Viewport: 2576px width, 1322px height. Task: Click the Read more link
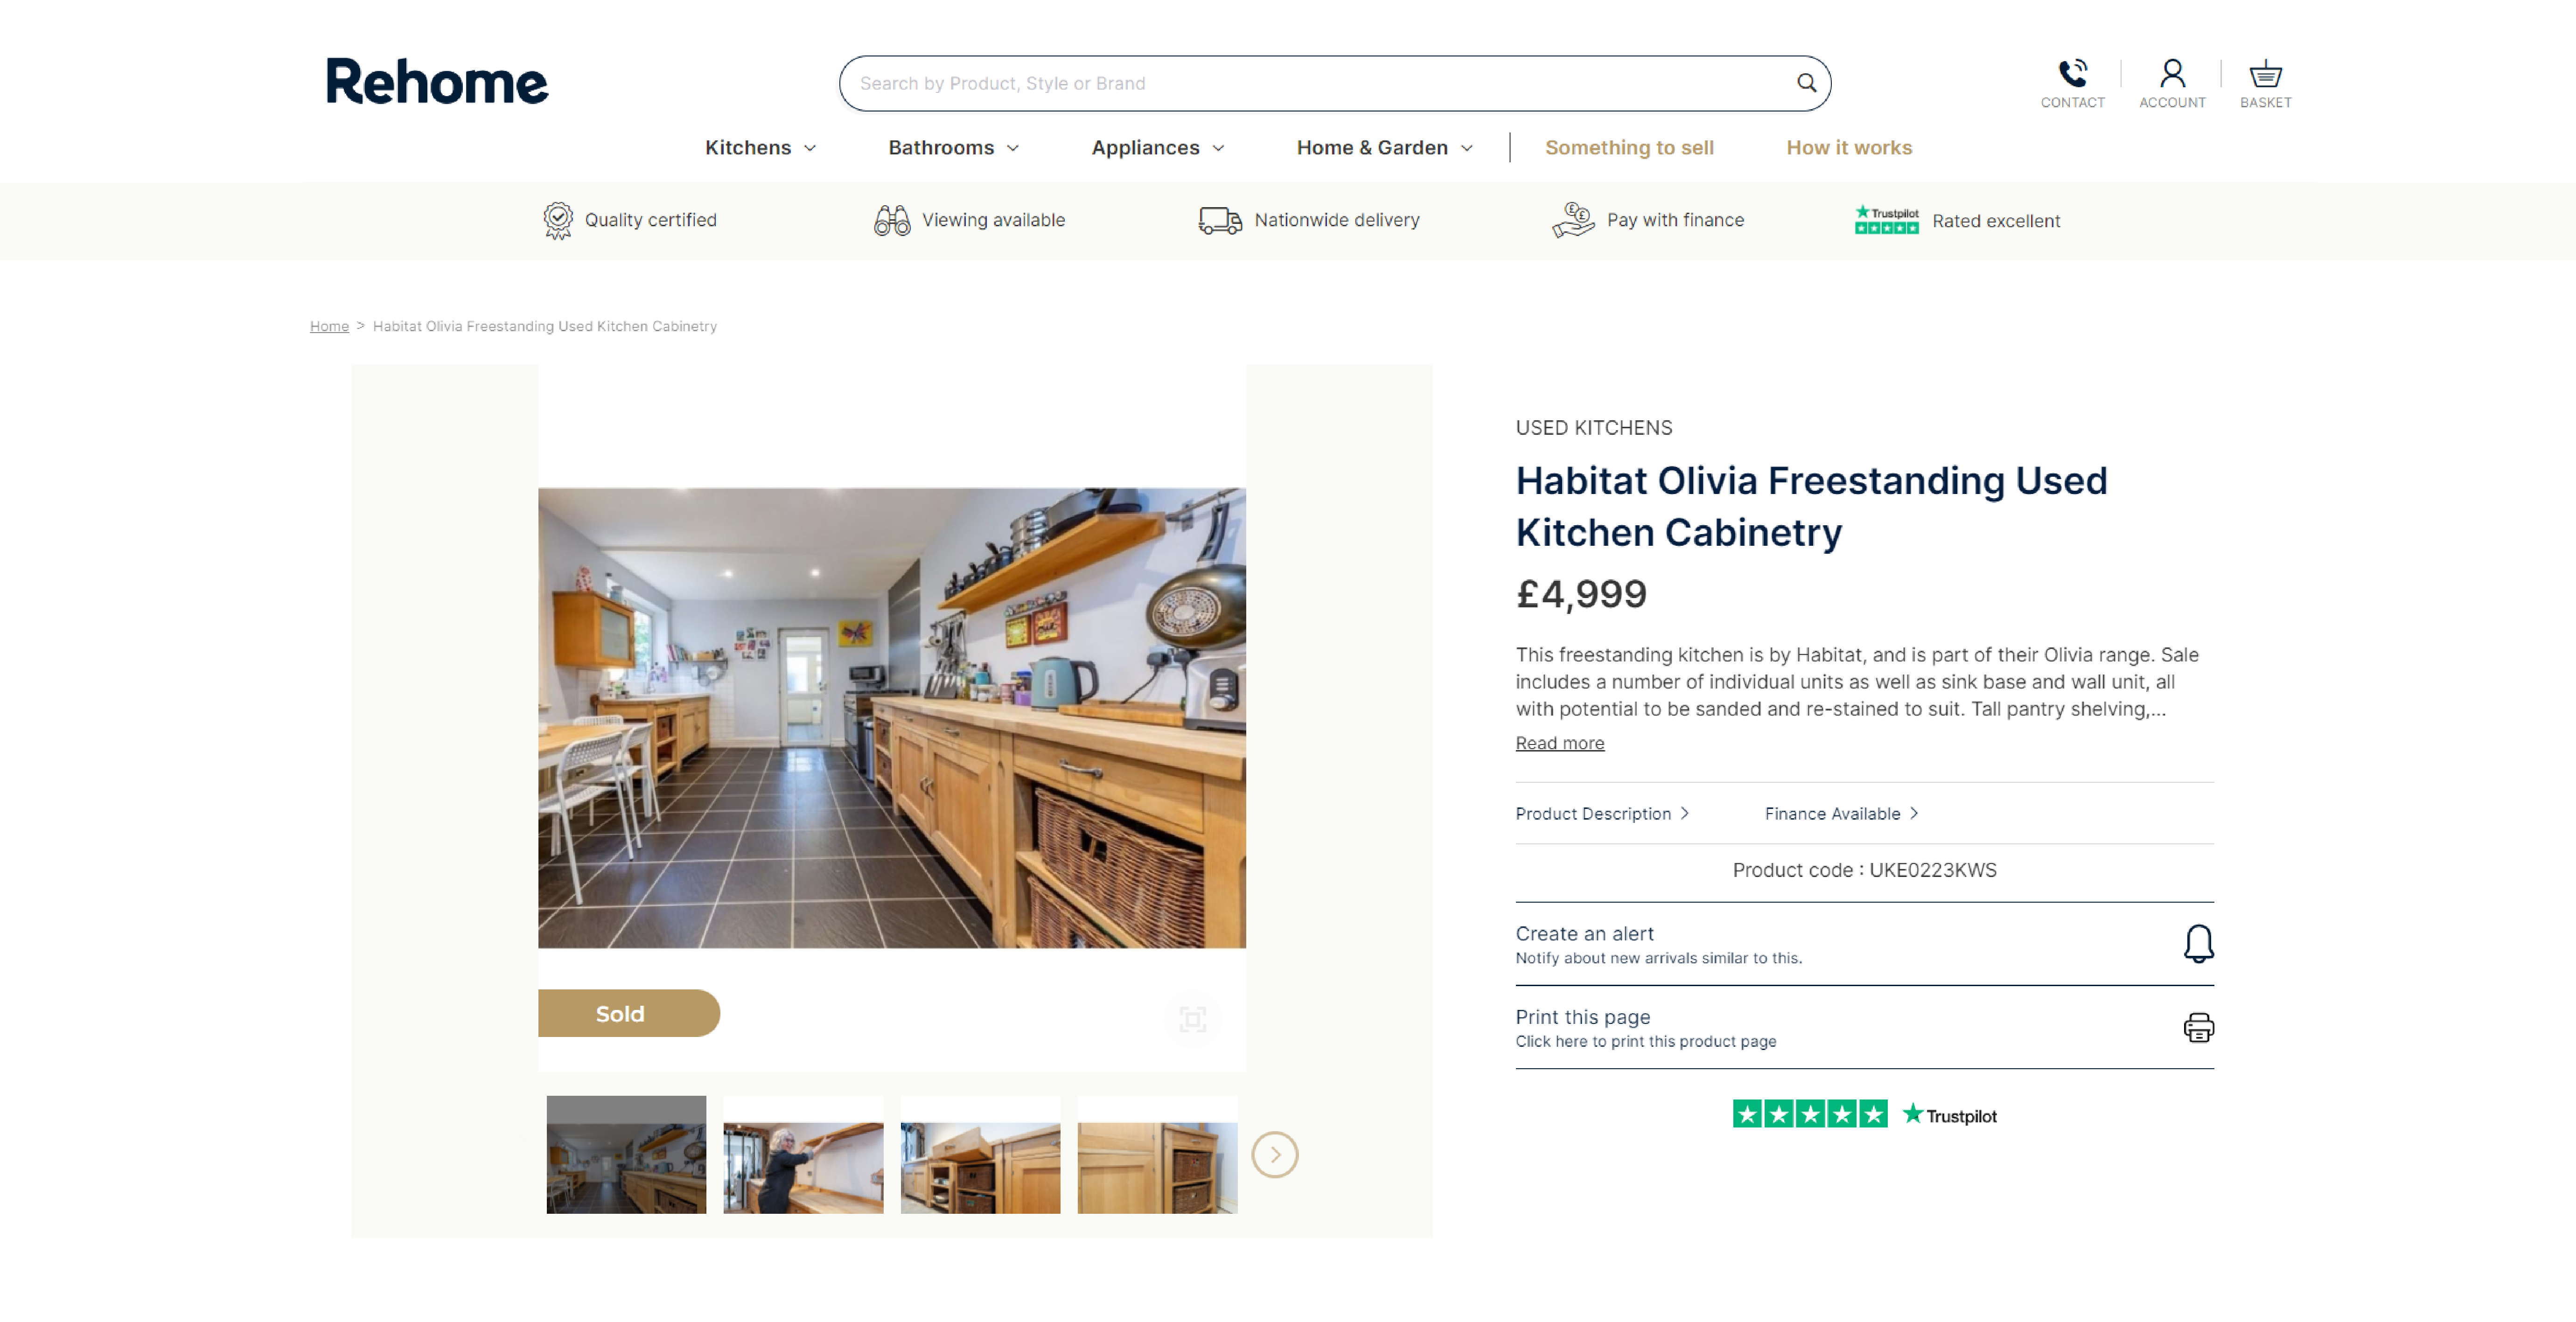pyautogui.click(x=1559, y=743)
